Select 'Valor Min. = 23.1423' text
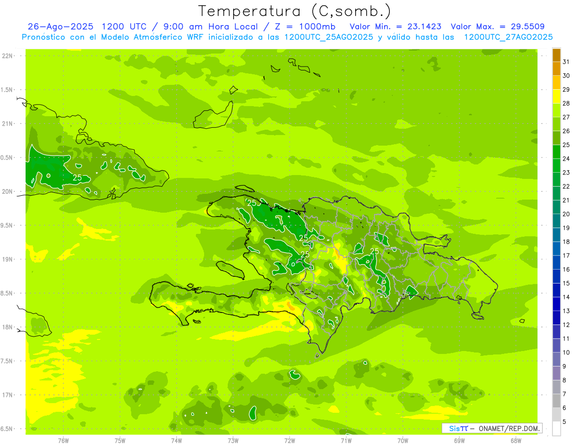The height and width of the screenshot is (447, 579). [x=396, y=27]
